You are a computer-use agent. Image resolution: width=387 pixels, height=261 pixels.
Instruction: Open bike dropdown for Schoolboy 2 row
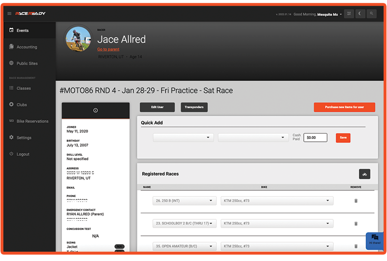277,223
